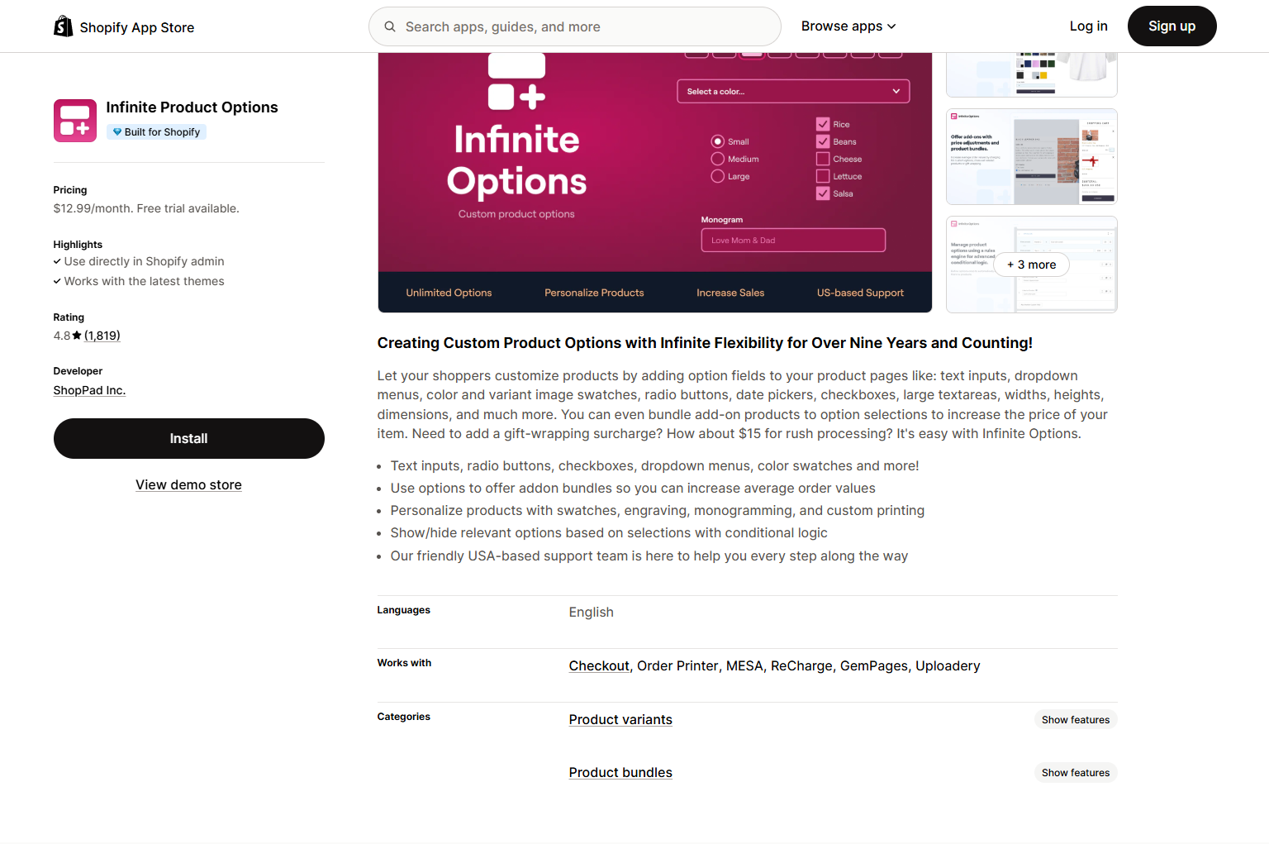Open the 1,819 reviews link
The width and height of the screenshot is (1269, 844).
[x=102, y=336]
